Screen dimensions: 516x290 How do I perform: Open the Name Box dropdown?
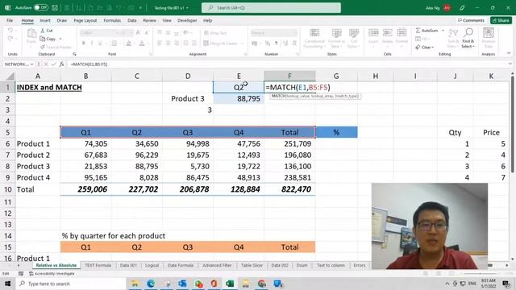pos(32,64)
